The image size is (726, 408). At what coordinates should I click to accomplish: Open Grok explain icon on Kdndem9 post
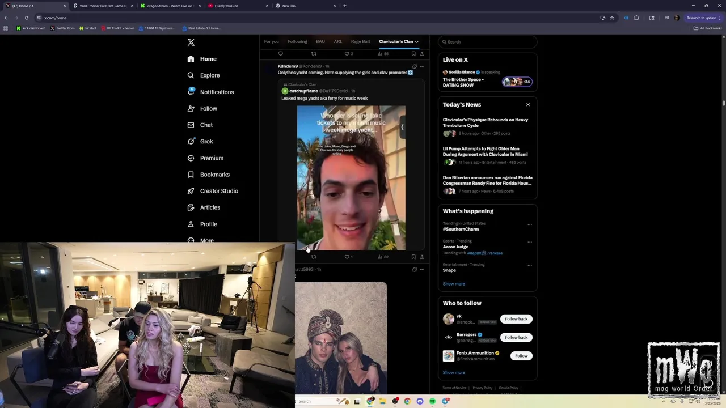(414, 66)
